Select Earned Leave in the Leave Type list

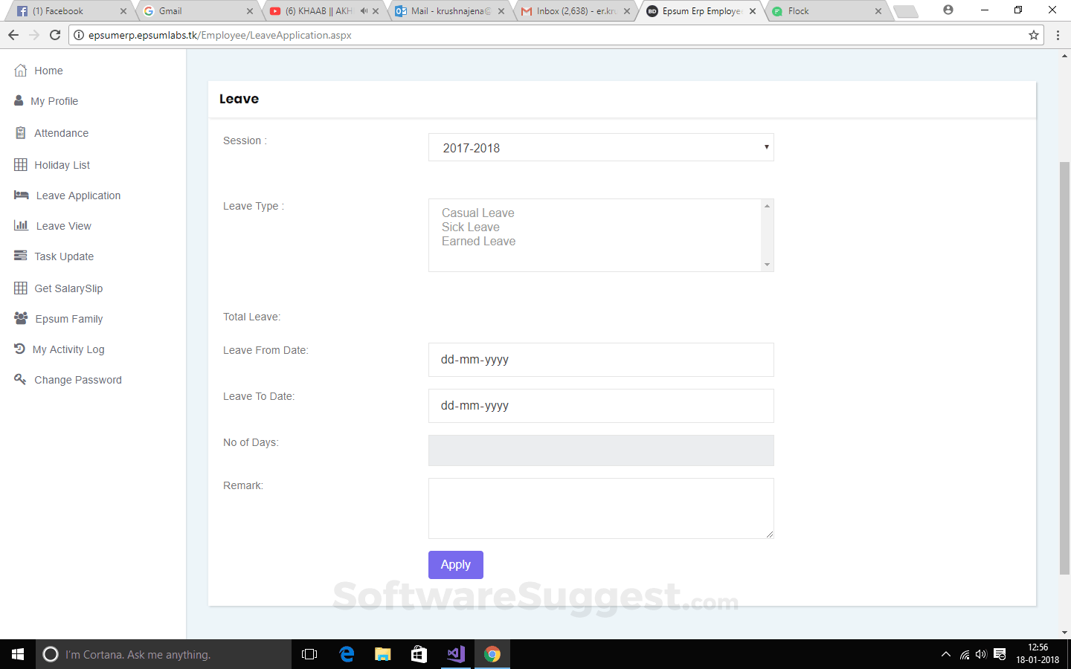pos(478,241)
